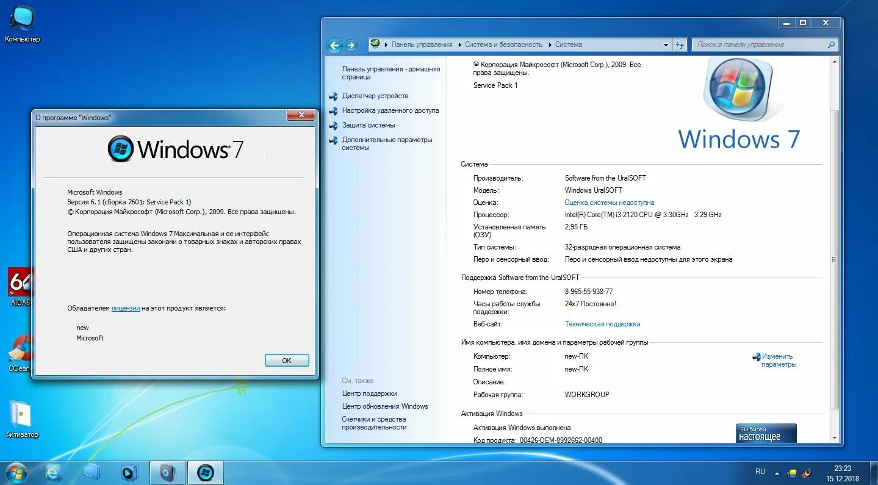The image size is (878, 485).
Task: Maximize the System control panel window
Action: (x=802, y=23)
